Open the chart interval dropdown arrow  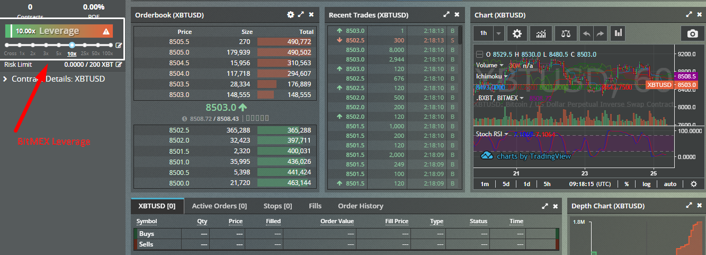[x=499, y=33]
